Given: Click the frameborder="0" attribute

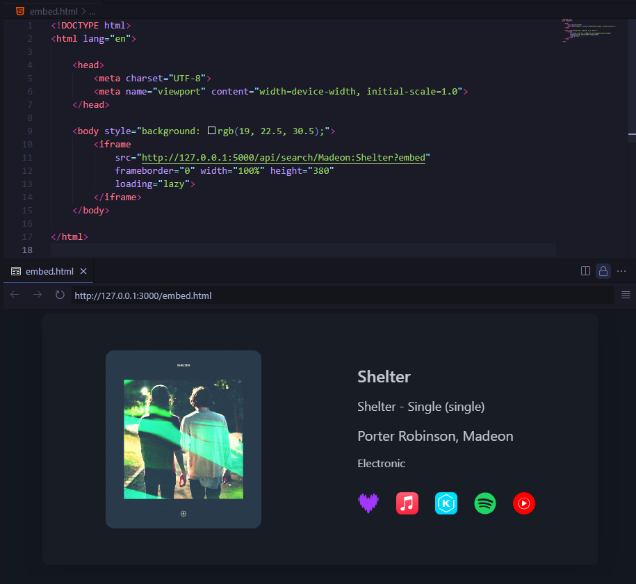Looking at the screenshot, I should point(155,171).
